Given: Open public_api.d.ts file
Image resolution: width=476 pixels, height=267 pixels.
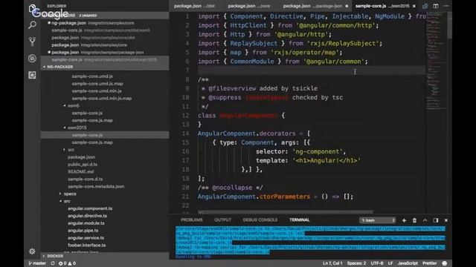Looking at the screenshot, I should coord(83,165).
